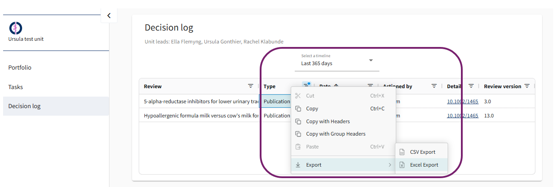Image resolution: width=554 pixels, height=187 pixels.
Task: Open Tasks from the sidebar
Action: [16, 87]
